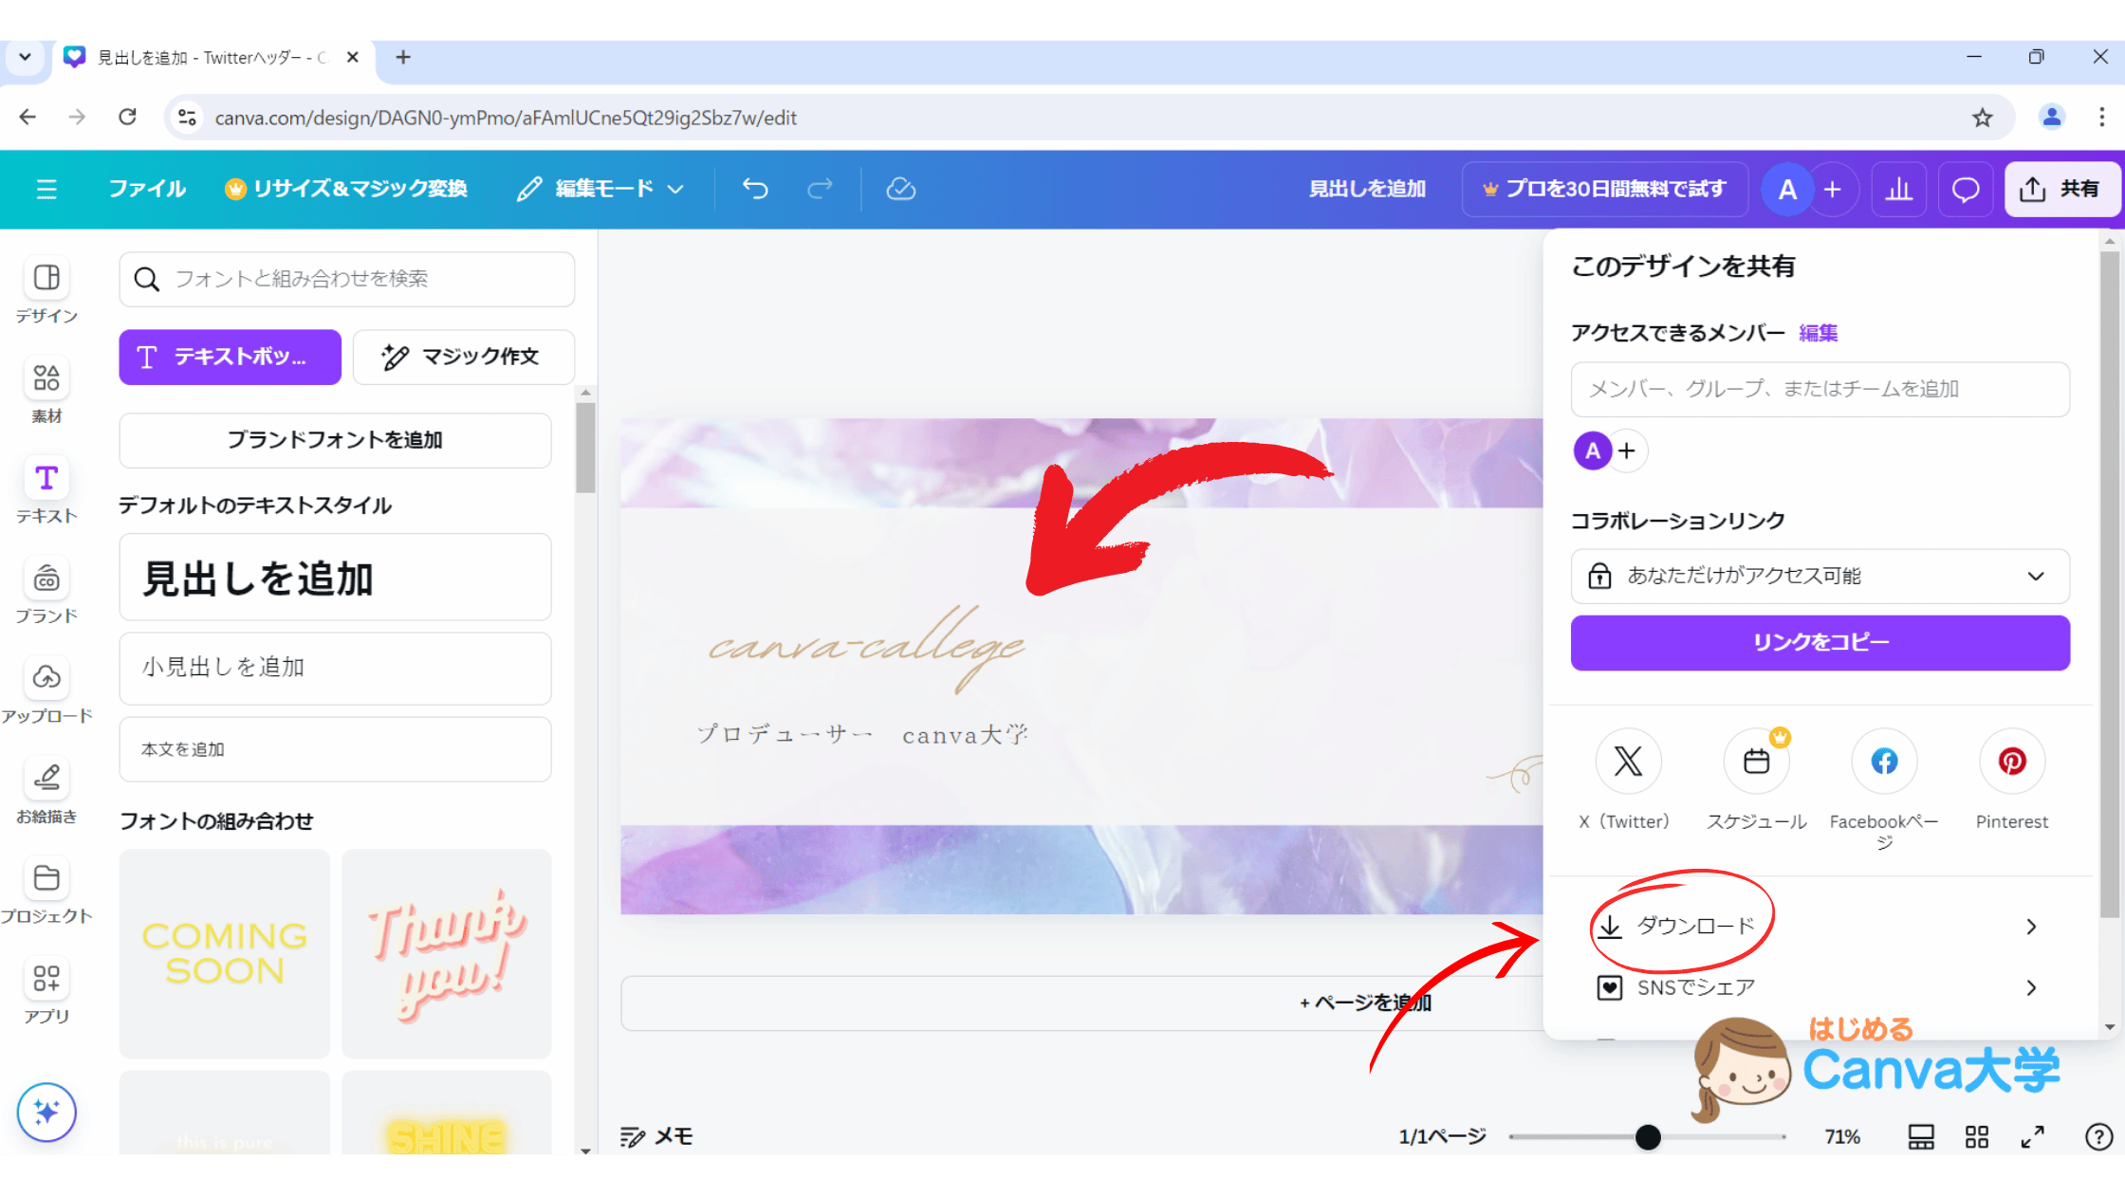Open the browser tab list chevron

(25, 57)
